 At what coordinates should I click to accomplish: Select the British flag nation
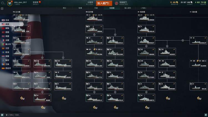pos(5,36)
